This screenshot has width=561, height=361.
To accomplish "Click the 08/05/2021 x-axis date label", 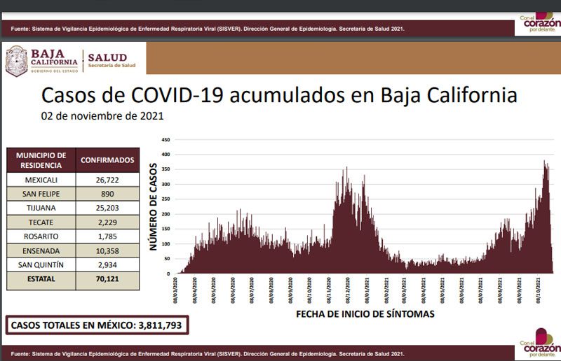I will click(442, 290).
